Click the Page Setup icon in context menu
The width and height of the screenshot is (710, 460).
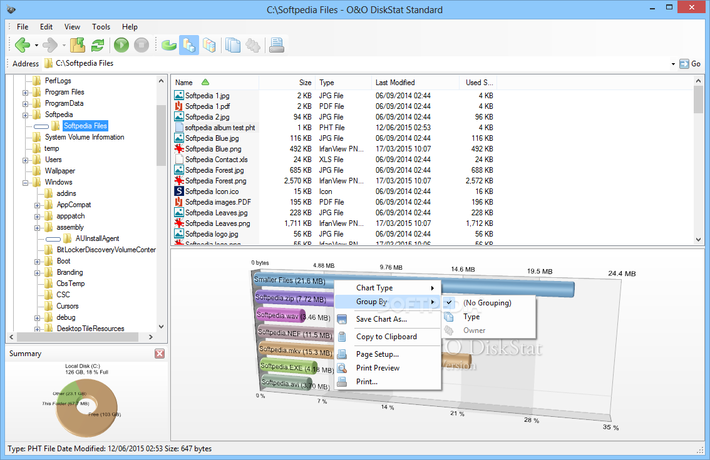[342, 354]
